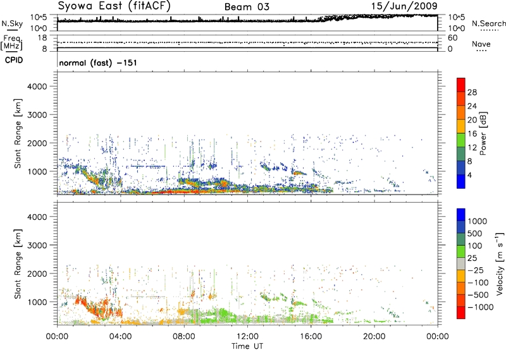Screen dimensions: 506x350
Task: Click the 'Syowa East (fitACF)' title text
Action: [x=114, y=6]
